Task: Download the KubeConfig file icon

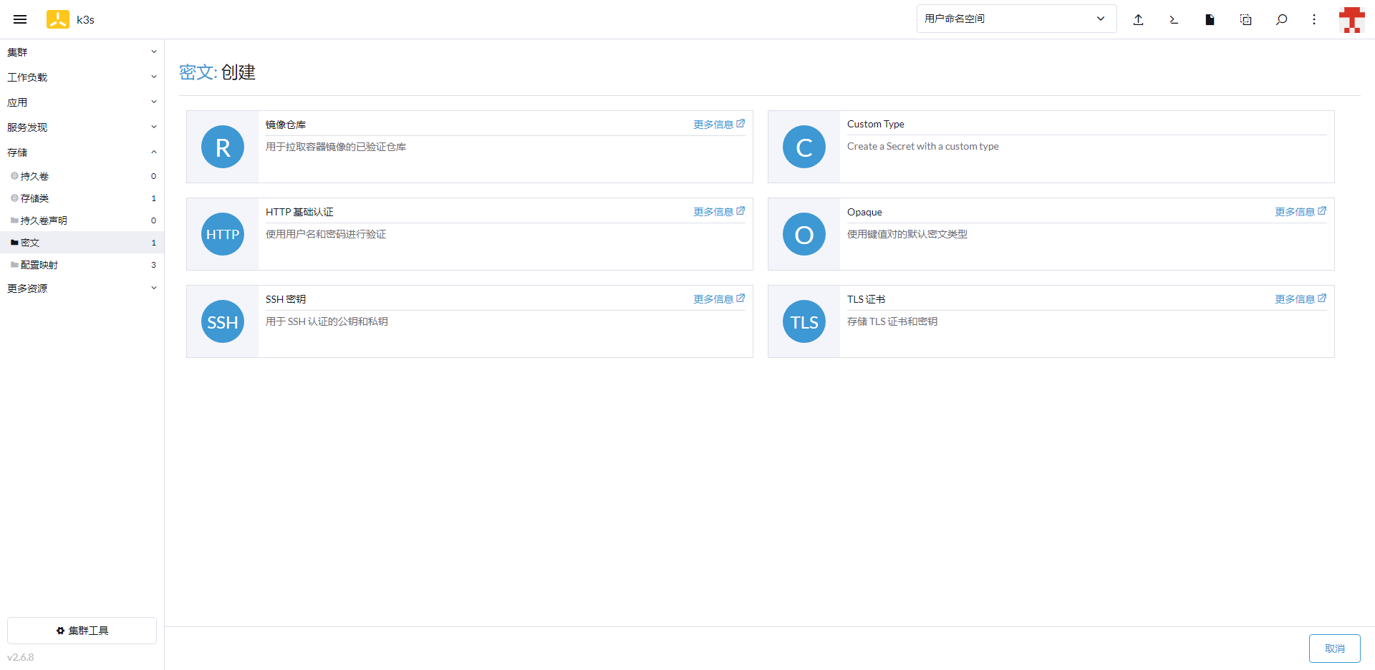Action: 1210,19
